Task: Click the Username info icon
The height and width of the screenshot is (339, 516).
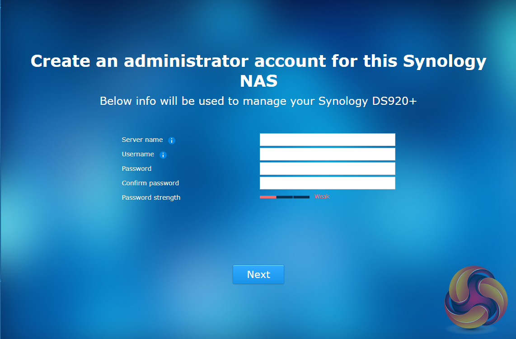Action: tap(163, 155)
